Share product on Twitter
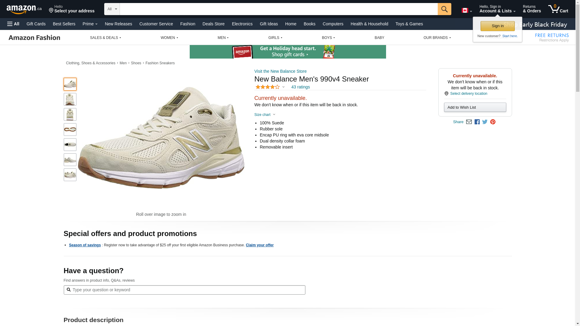 (x=485, y=122)
